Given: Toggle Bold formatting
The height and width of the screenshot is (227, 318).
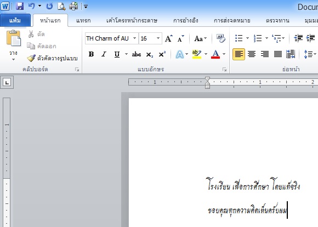Looking at the screenshot, I should [91, 54].
